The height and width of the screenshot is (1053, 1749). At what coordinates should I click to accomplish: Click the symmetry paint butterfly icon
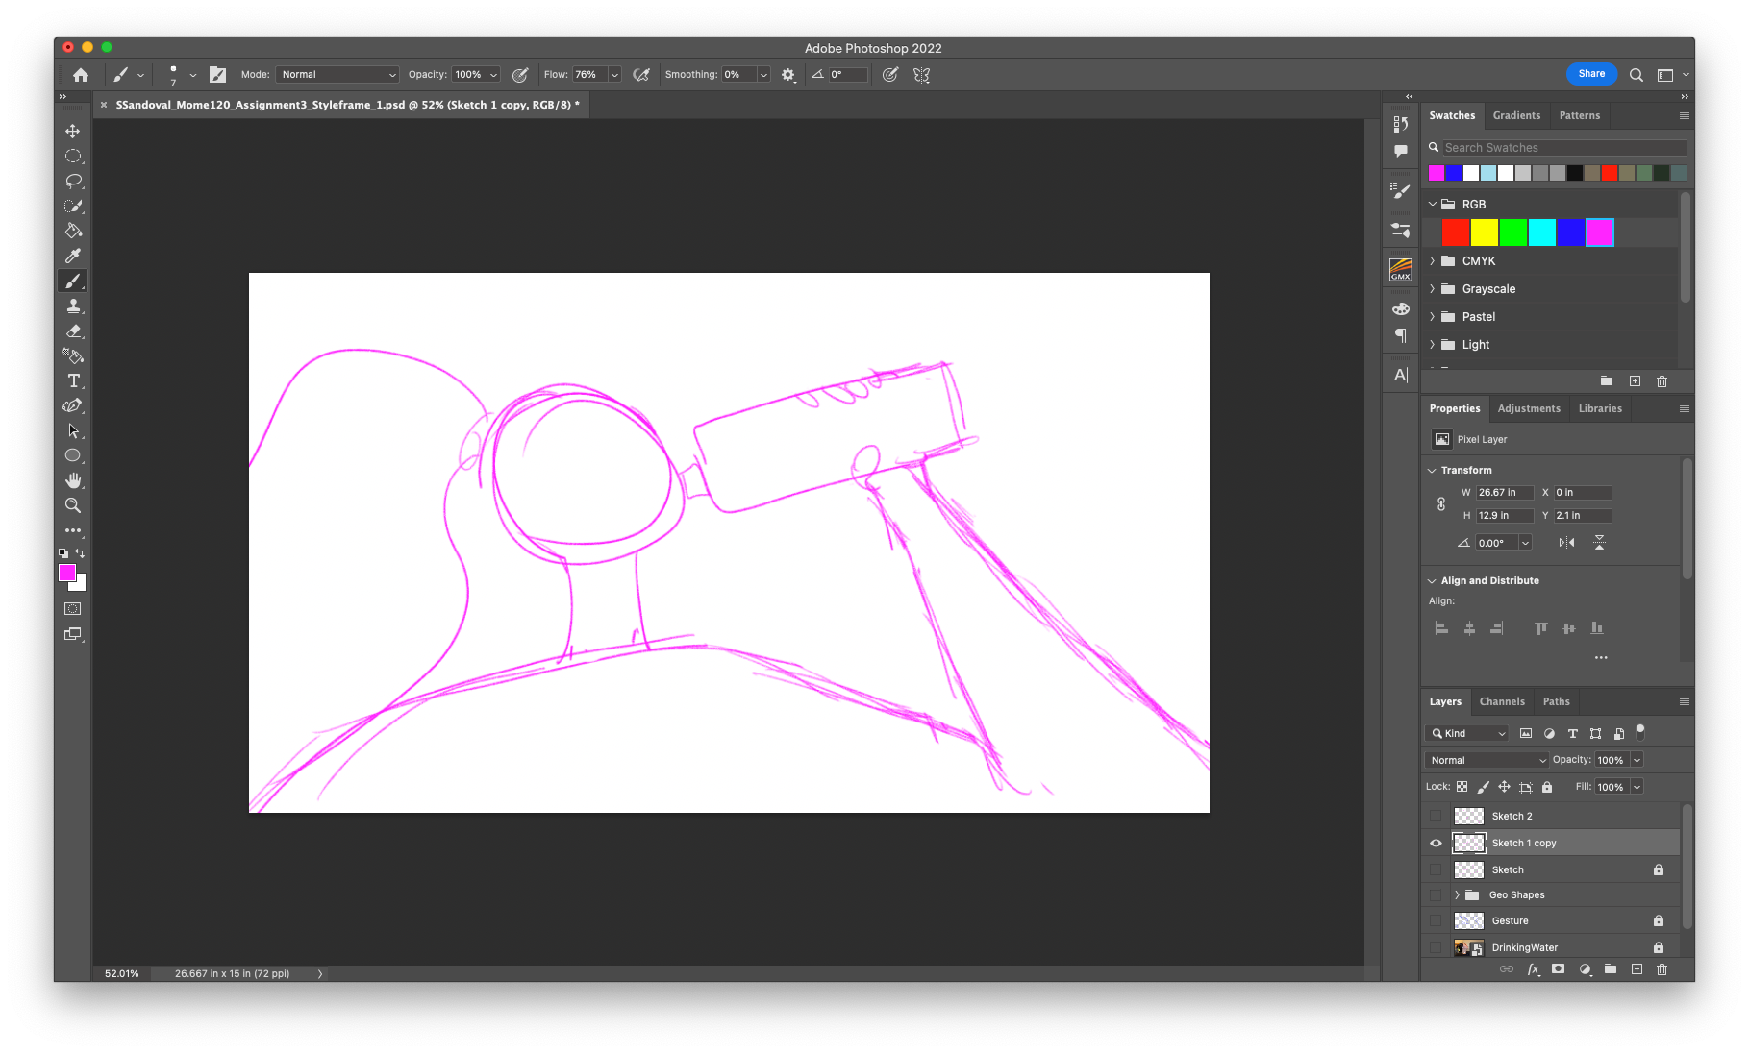click(x=921, y=75)
